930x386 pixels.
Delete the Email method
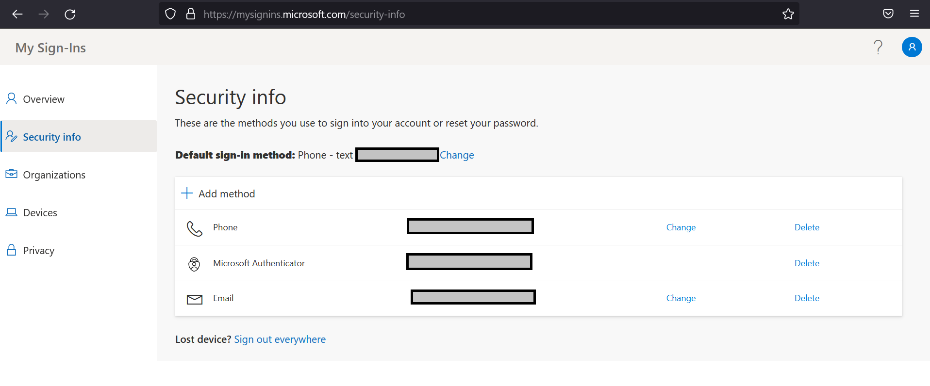point(807,298)
